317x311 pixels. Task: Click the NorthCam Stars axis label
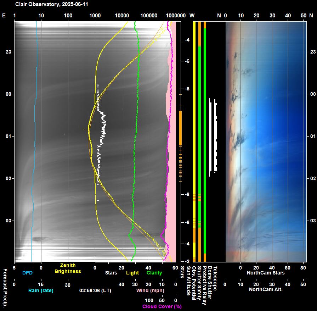click(x=265, y=273)
